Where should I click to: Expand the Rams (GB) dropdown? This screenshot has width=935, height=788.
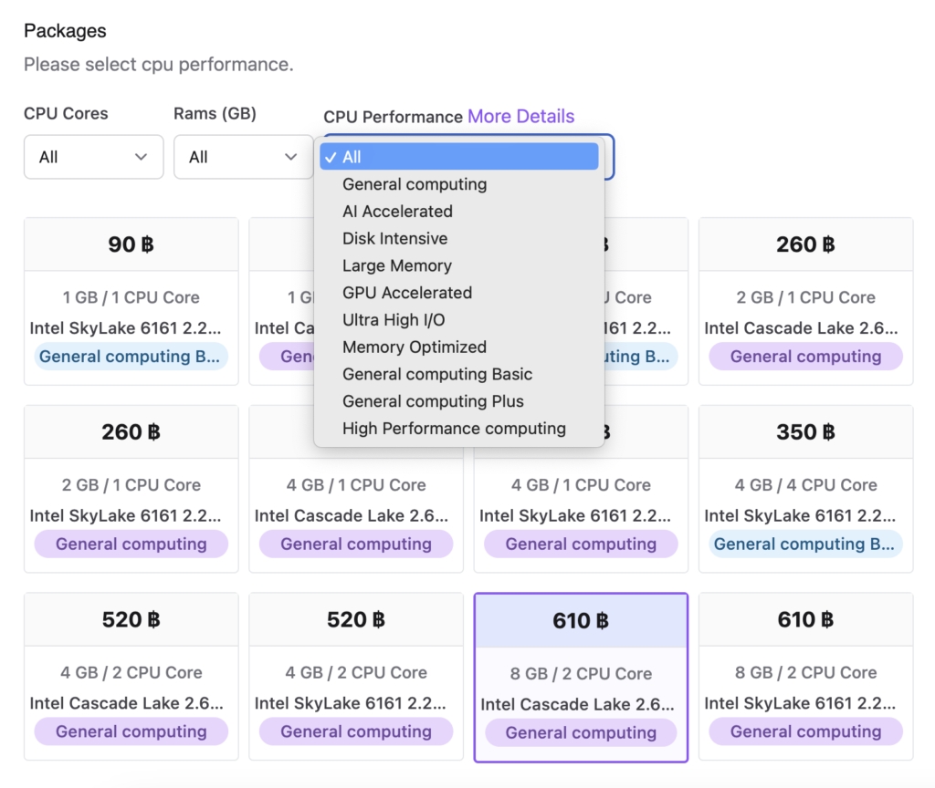point(243,157)
